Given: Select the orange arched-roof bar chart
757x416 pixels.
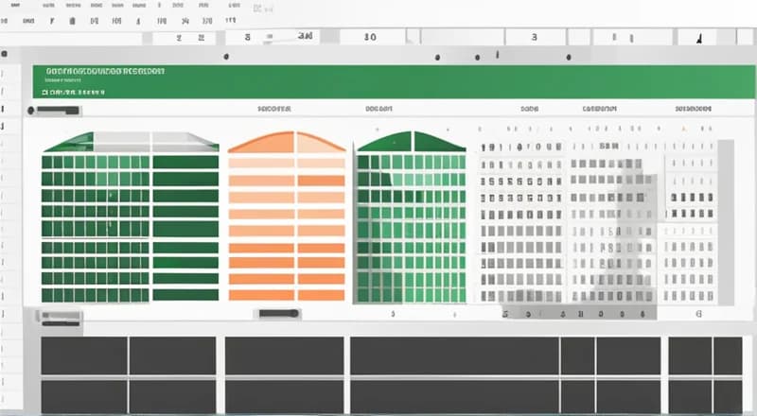Looking at the screenshot, I should 287,217.
